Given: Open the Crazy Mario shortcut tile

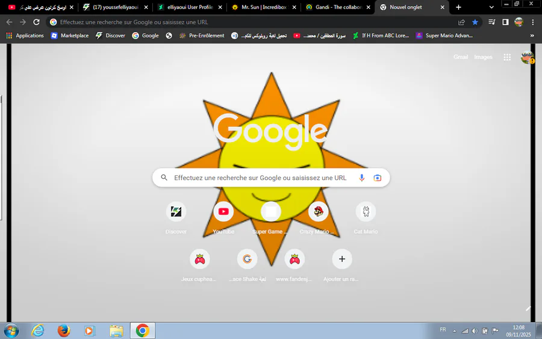Looking at the screenshot, I should [318, 218].
